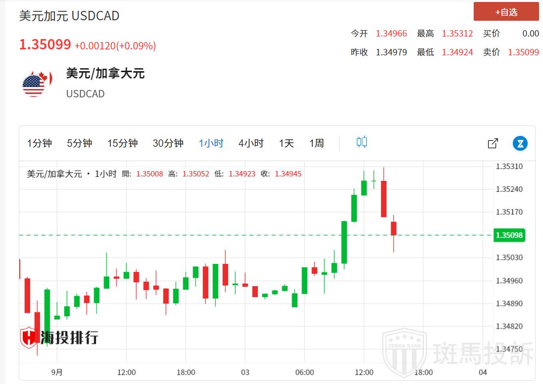Switch chart to 30分钟 interval

[168, 143]
